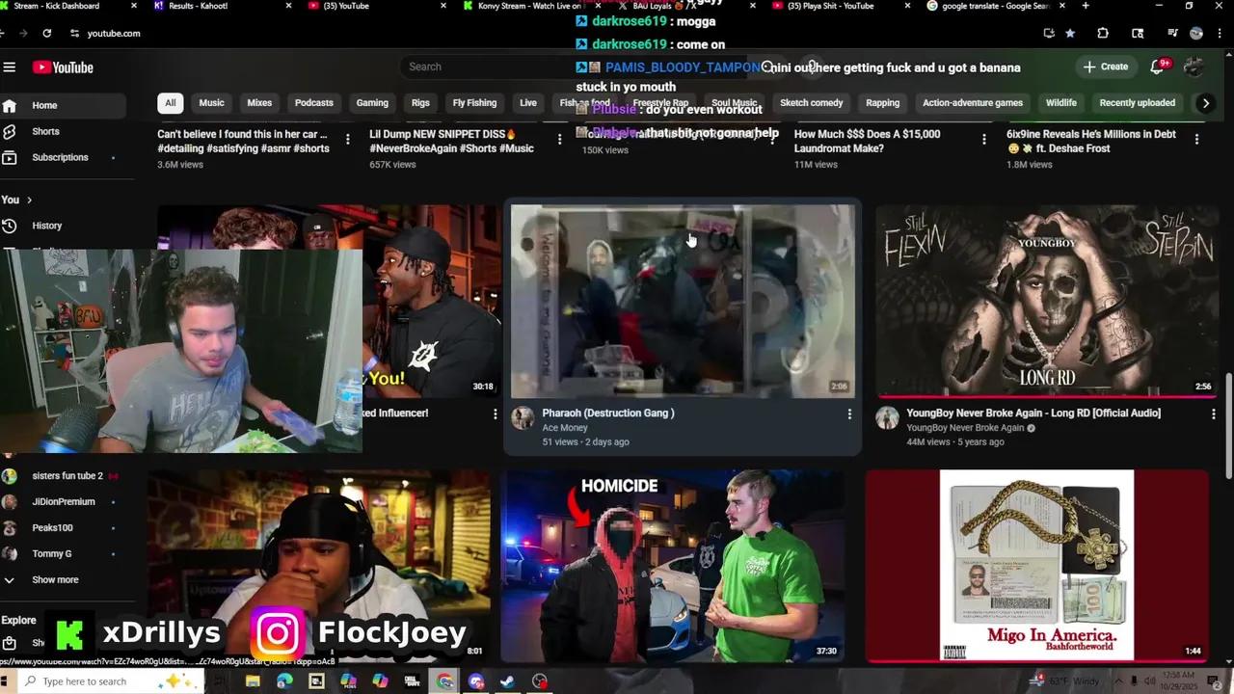This screenshot has width=1234, height=694.
Task: Open options for 'Can't believe I found this' short
Action: click(348, 140)
